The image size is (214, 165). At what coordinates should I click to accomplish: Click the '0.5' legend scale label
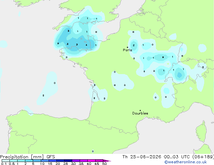pyautogui.click(x=12, y=164)
